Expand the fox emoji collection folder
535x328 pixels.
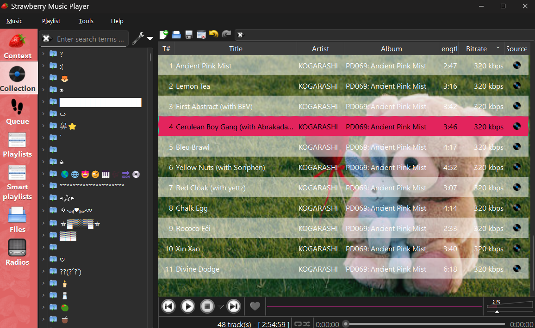point(44,78)
